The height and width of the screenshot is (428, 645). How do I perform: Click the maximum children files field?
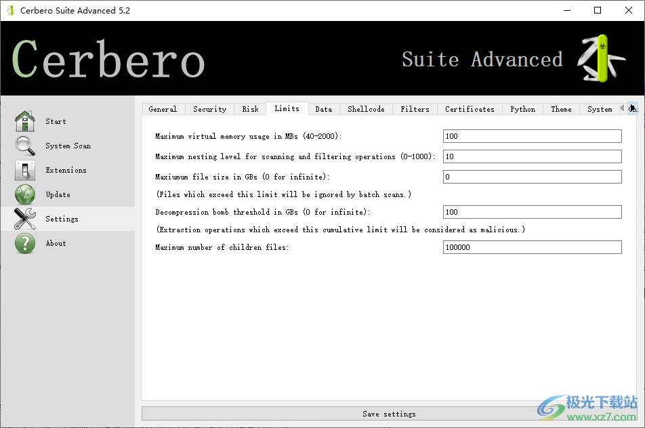[x=532, y=247]
